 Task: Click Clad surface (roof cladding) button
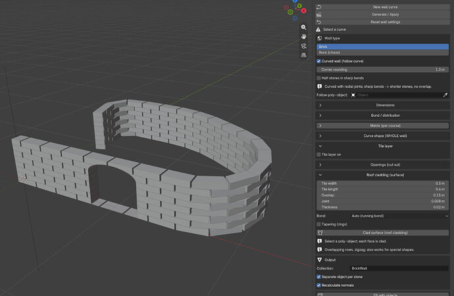coord(382,233)
